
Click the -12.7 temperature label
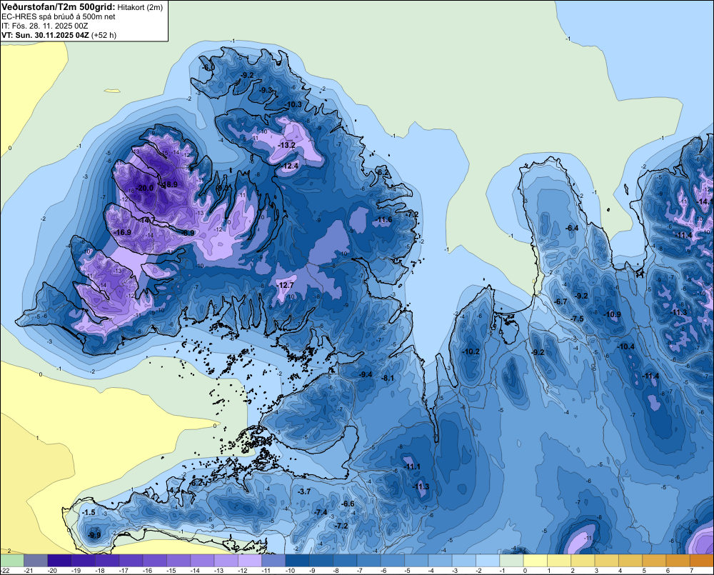285,285
